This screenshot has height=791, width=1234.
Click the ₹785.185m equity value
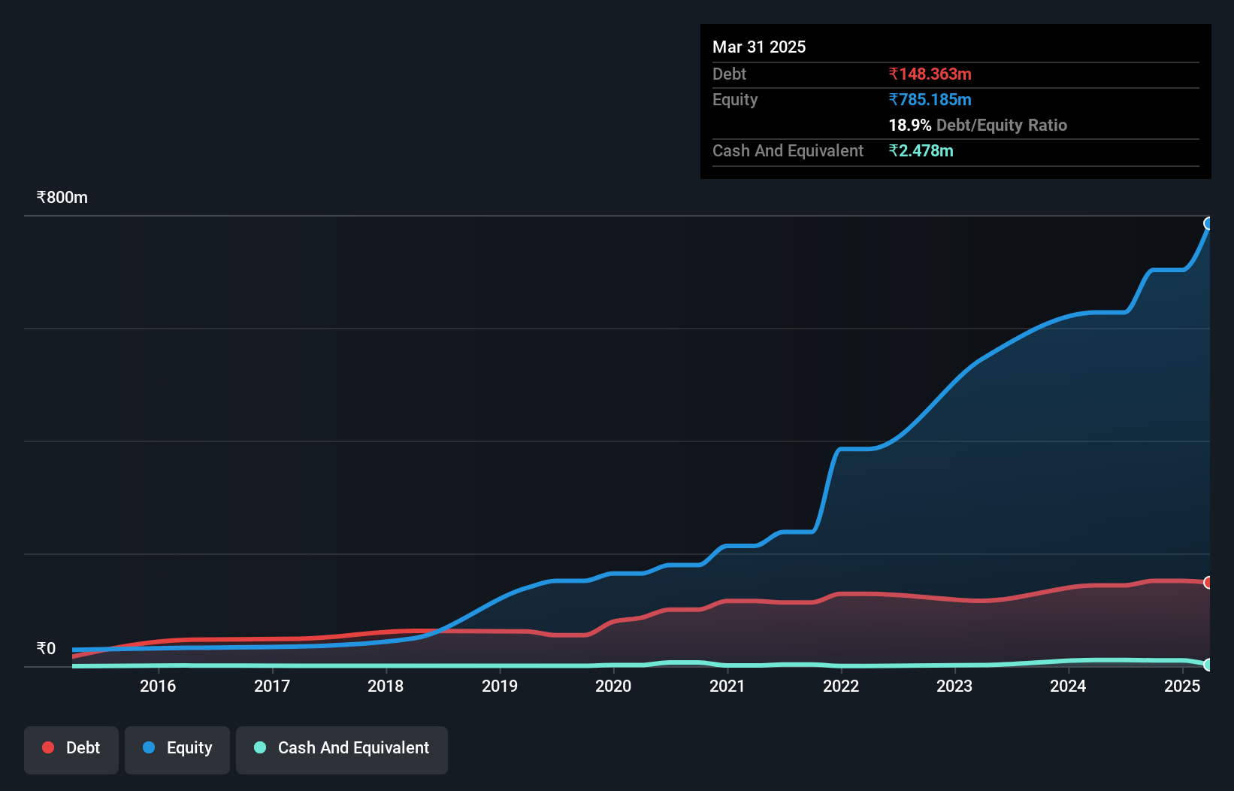click(x=930, y=99)
